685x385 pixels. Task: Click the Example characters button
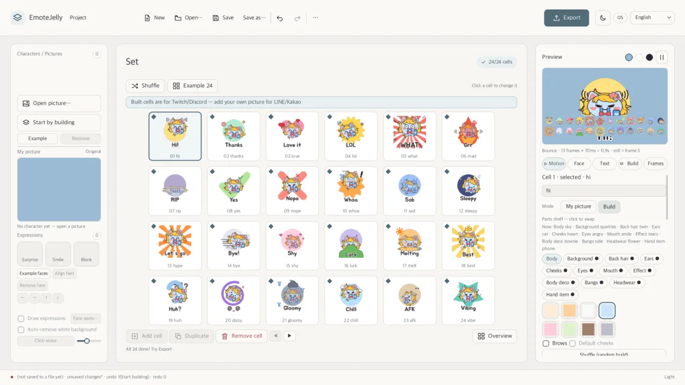click(37, 138)
